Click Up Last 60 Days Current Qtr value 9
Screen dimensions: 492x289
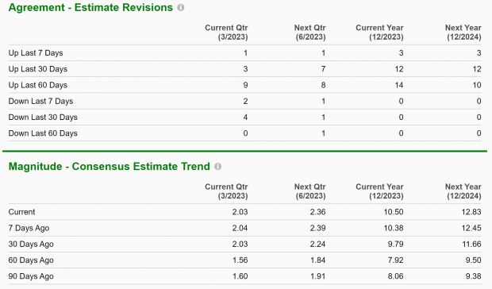pyautogui.click(x=245, y=85)
